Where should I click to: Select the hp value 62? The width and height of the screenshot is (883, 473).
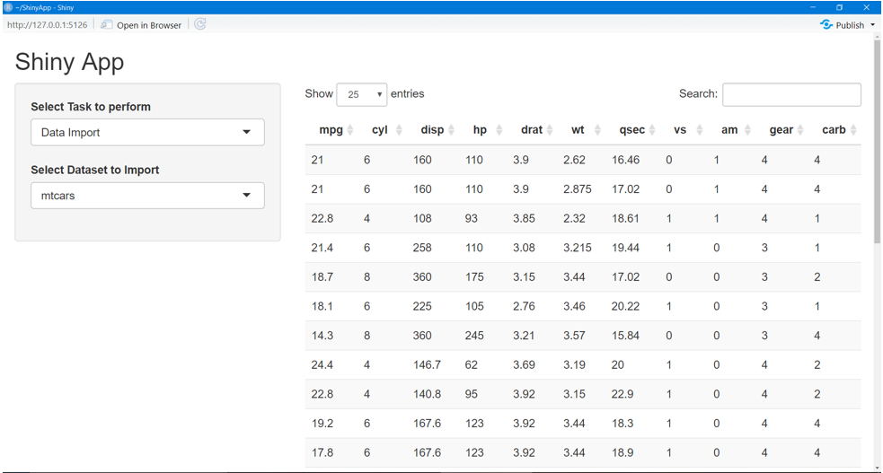pos(472,365)
